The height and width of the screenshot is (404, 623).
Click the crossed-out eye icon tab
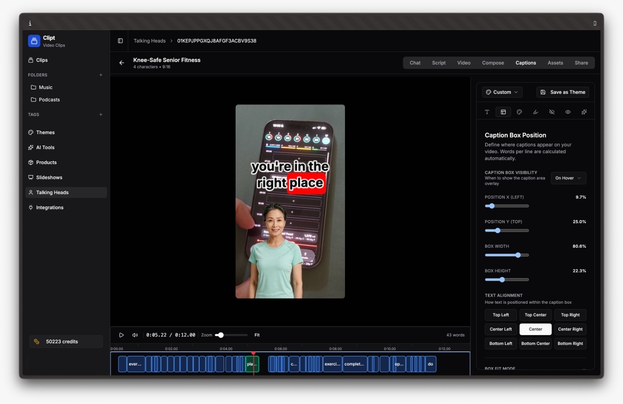tap(552, 112)
